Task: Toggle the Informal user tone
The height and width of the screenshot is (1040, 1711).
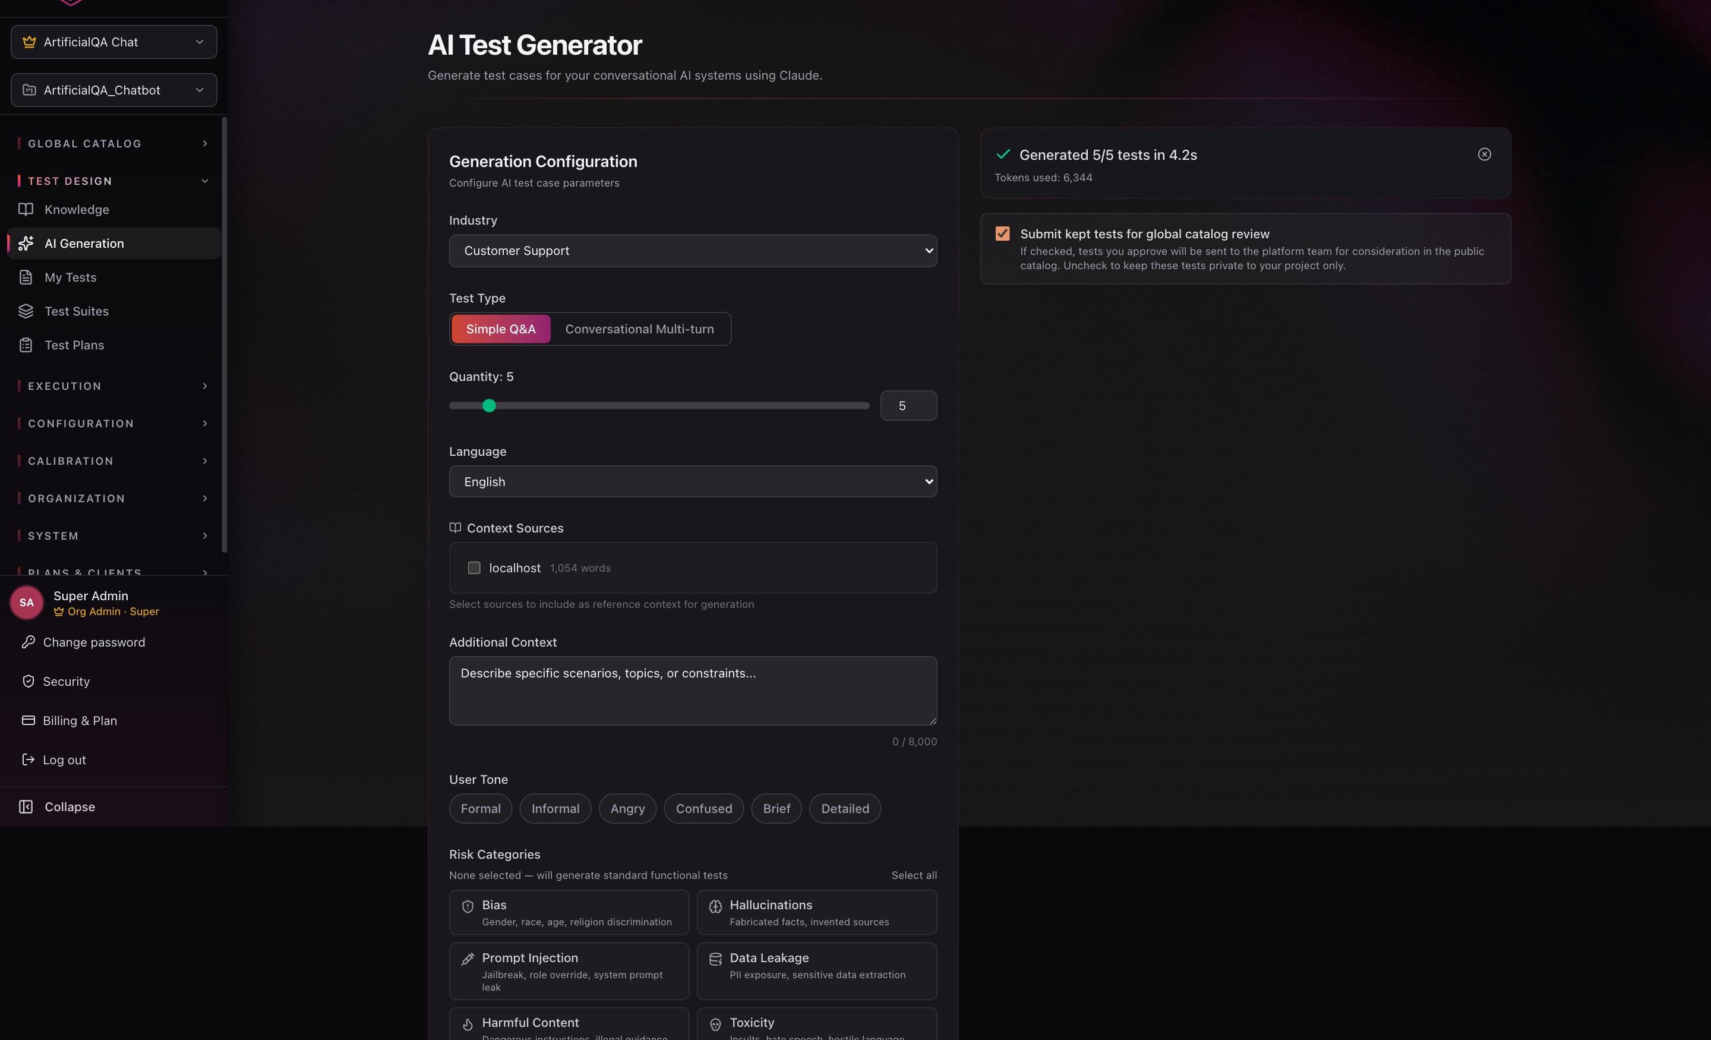Action: [x=555, y=809]
